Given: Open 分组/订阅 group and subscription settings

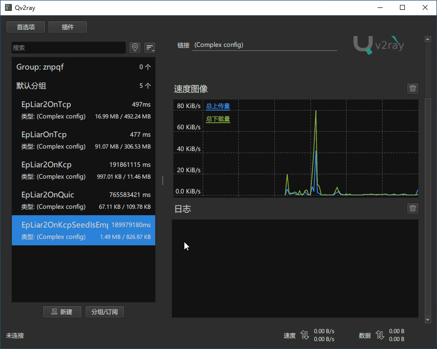Looking at the screenshot, I should [x=104, y=311].
